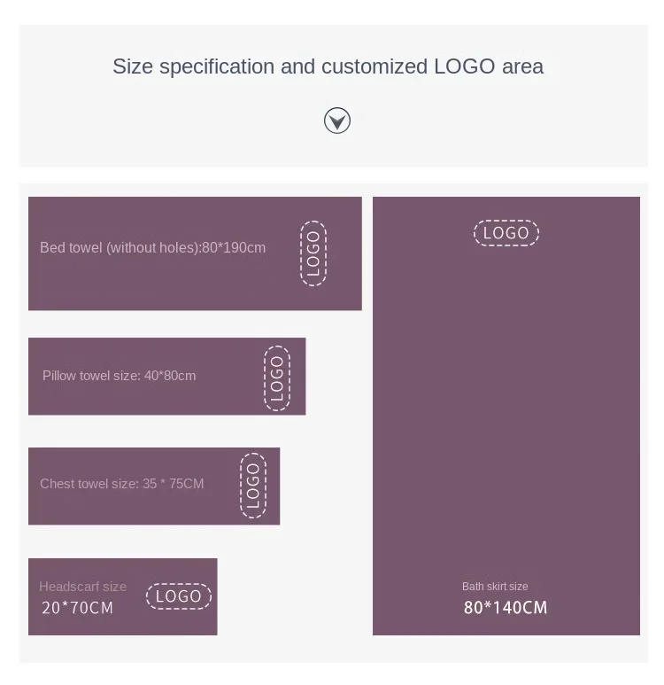Click the pillow towel purple rectangle
Screen dimensions: 664x685
pos(167,376)
